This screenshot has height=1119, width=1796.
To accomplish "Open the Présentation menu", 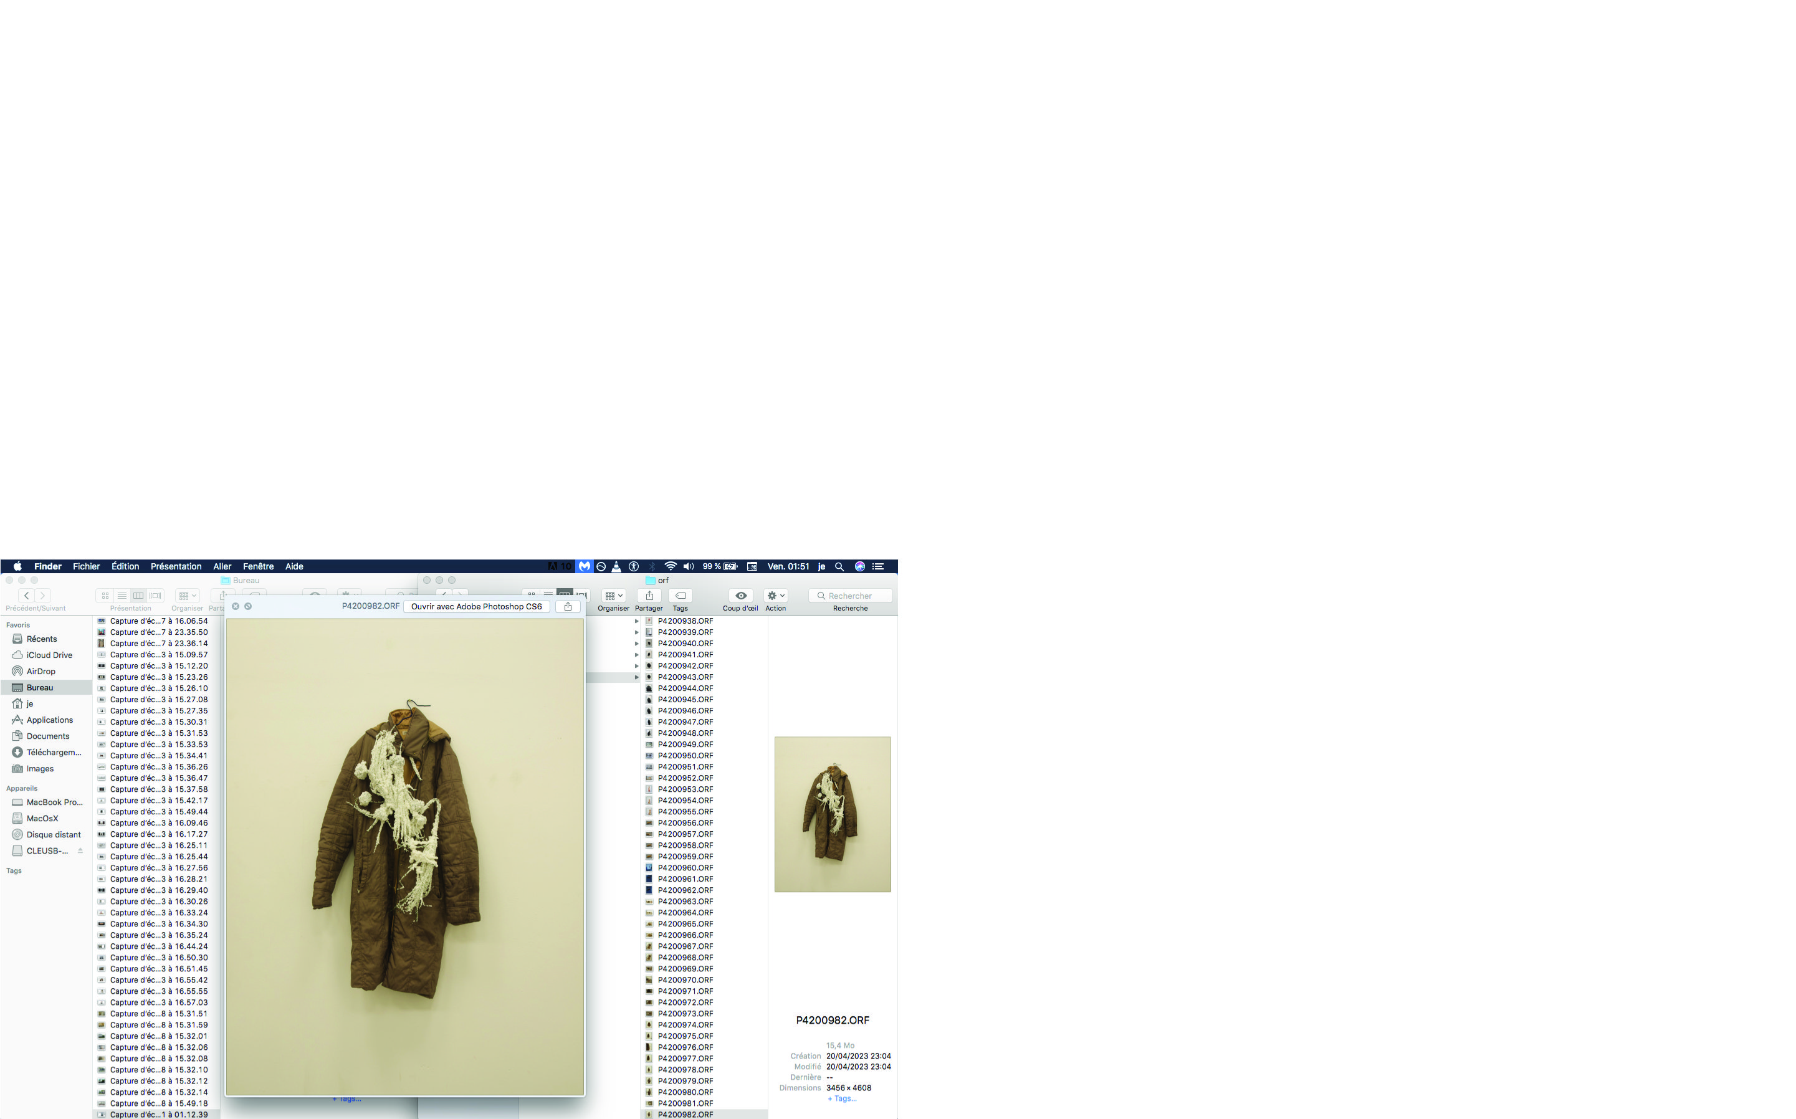I will point(175,566).
